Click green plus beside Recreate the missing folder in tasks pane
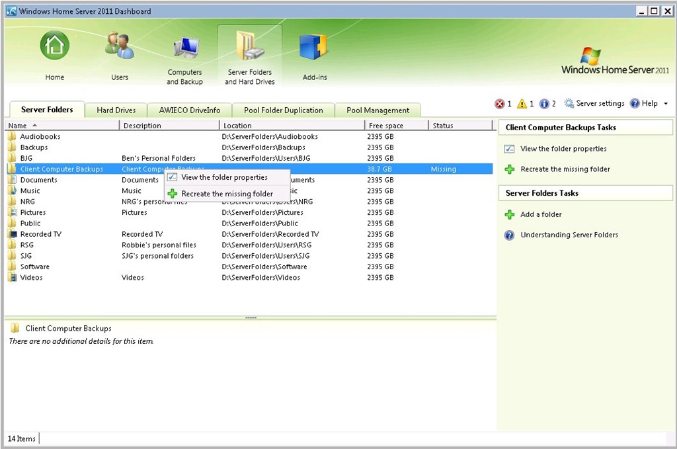This screenshot has width=677, height=449. (x=510, y=169)
